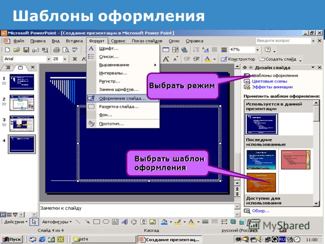Open the Help question mark icon
Image resolution: width=325 pixels, height=244 pixels.
pyautogui.click(x=268, y=50)
